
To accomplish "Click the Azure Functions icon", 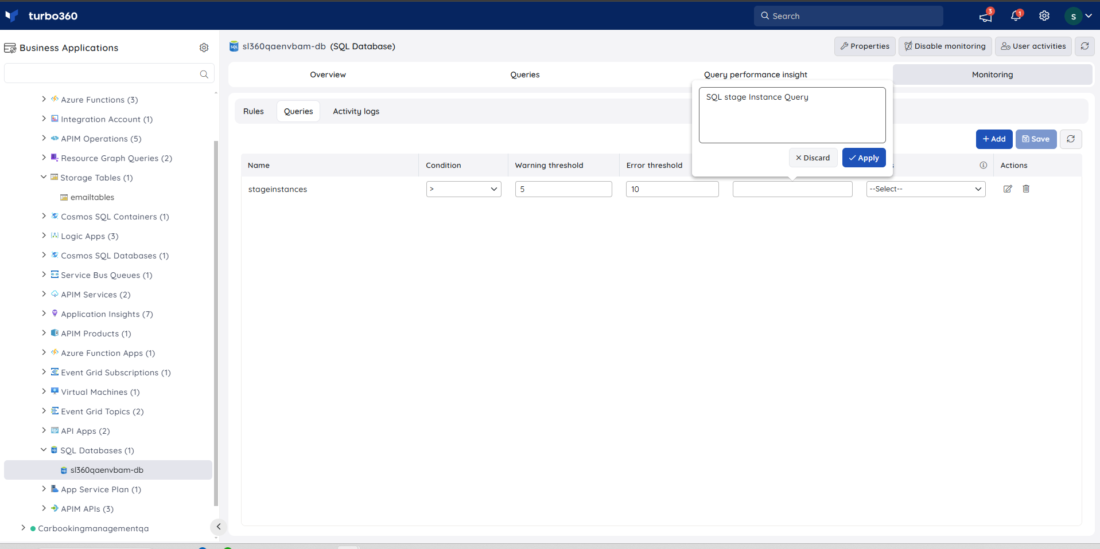I will (55, 99).
